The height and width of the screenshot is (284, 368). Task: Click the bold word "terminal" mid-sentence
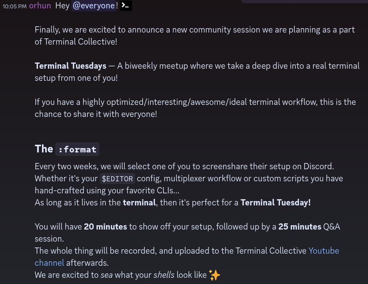[x=139, y=202]
